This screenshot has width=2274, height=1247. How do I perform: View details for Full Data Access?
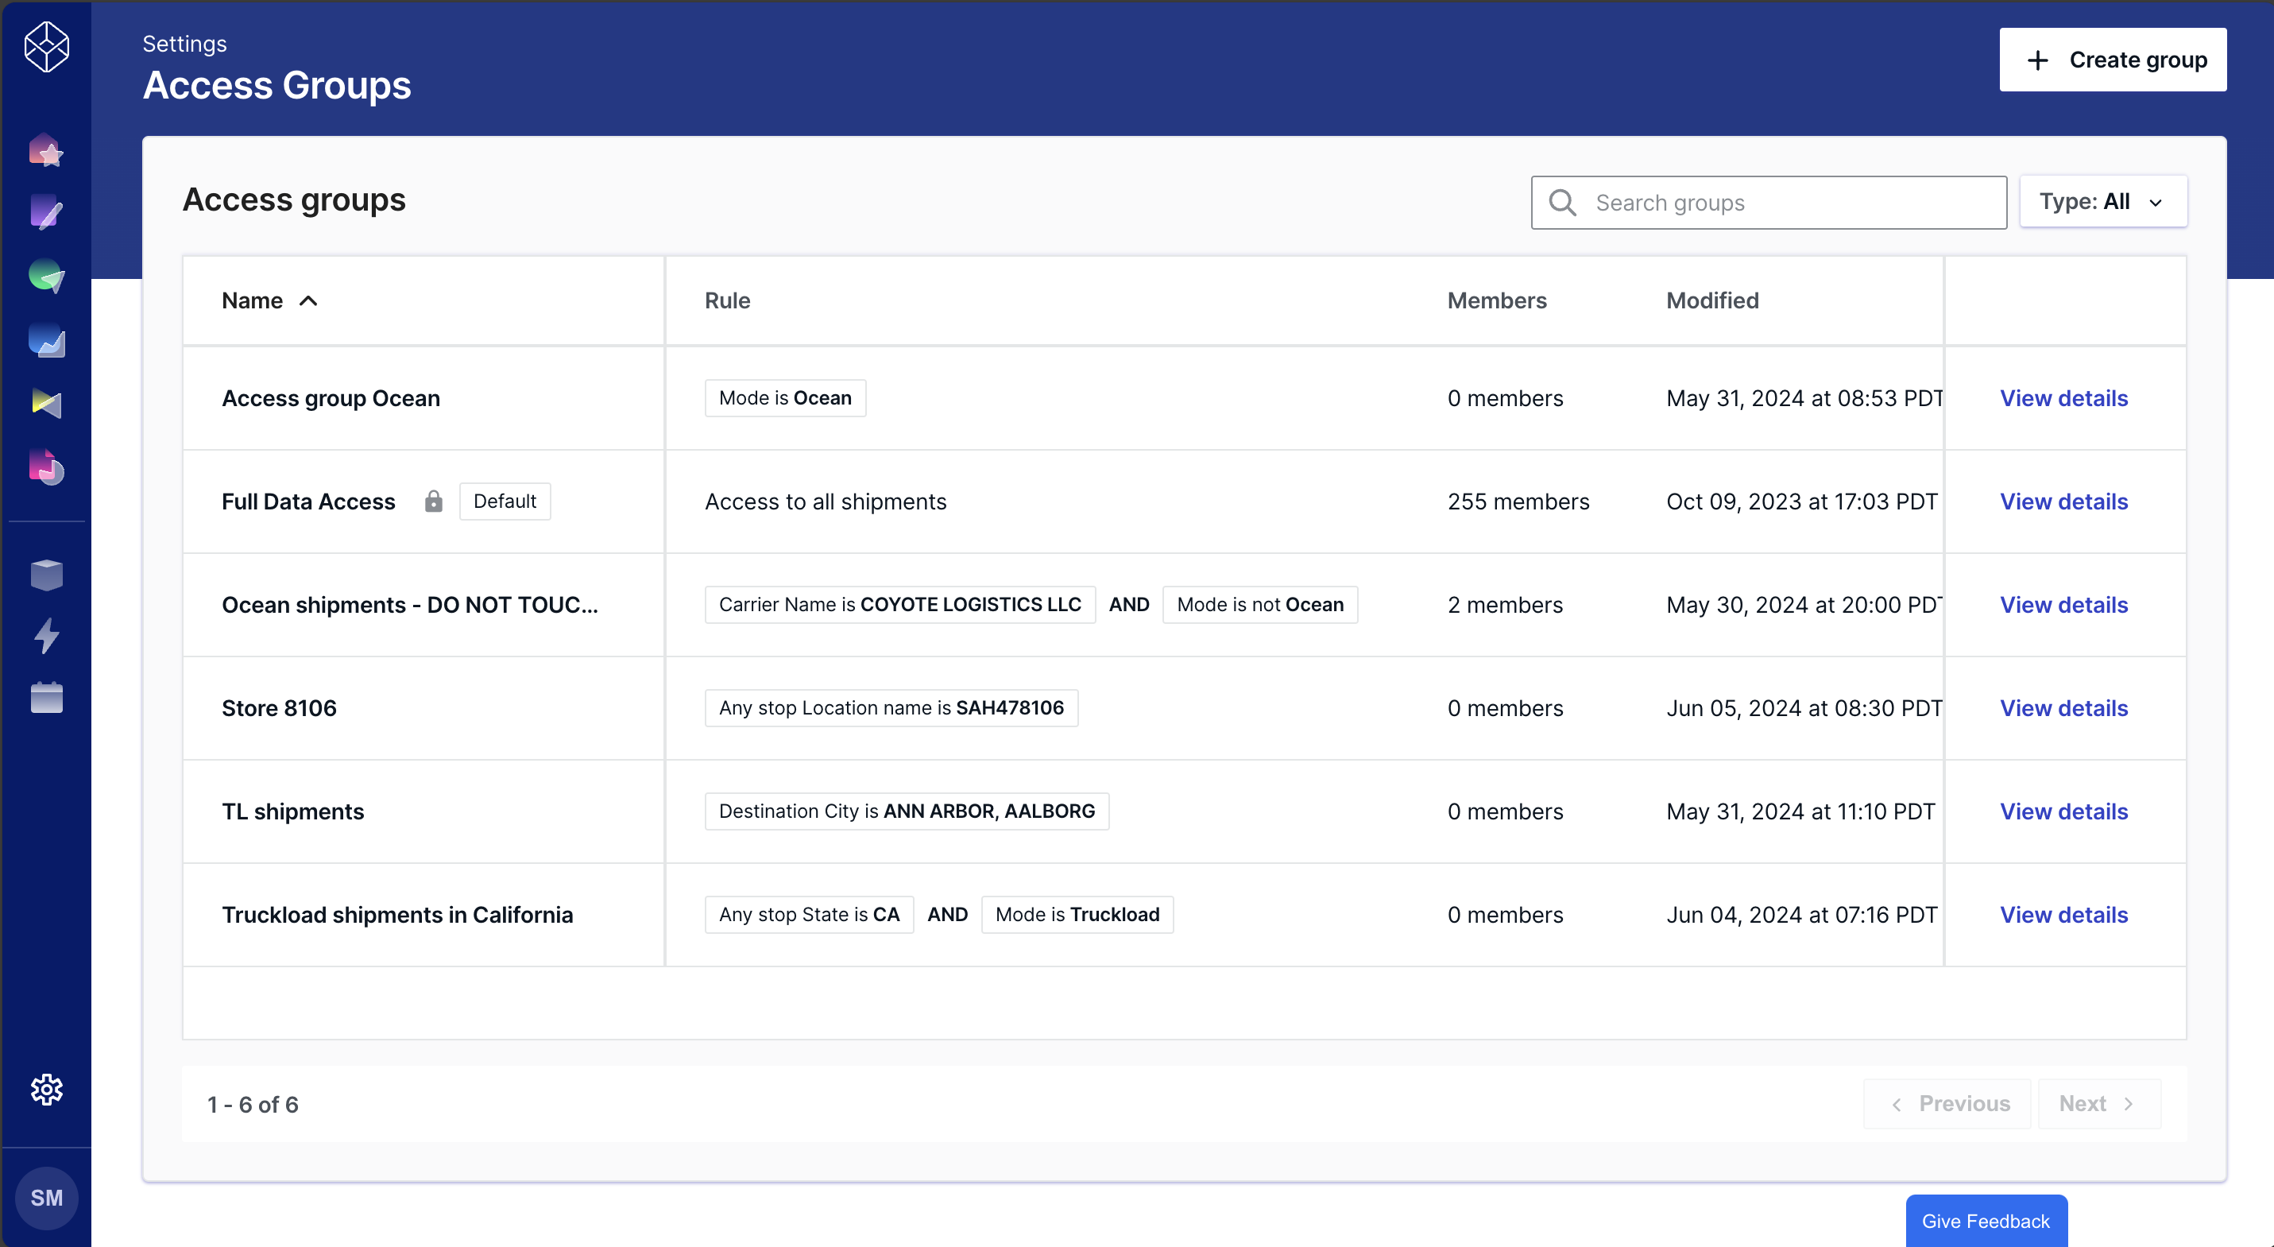point(2063,502)
